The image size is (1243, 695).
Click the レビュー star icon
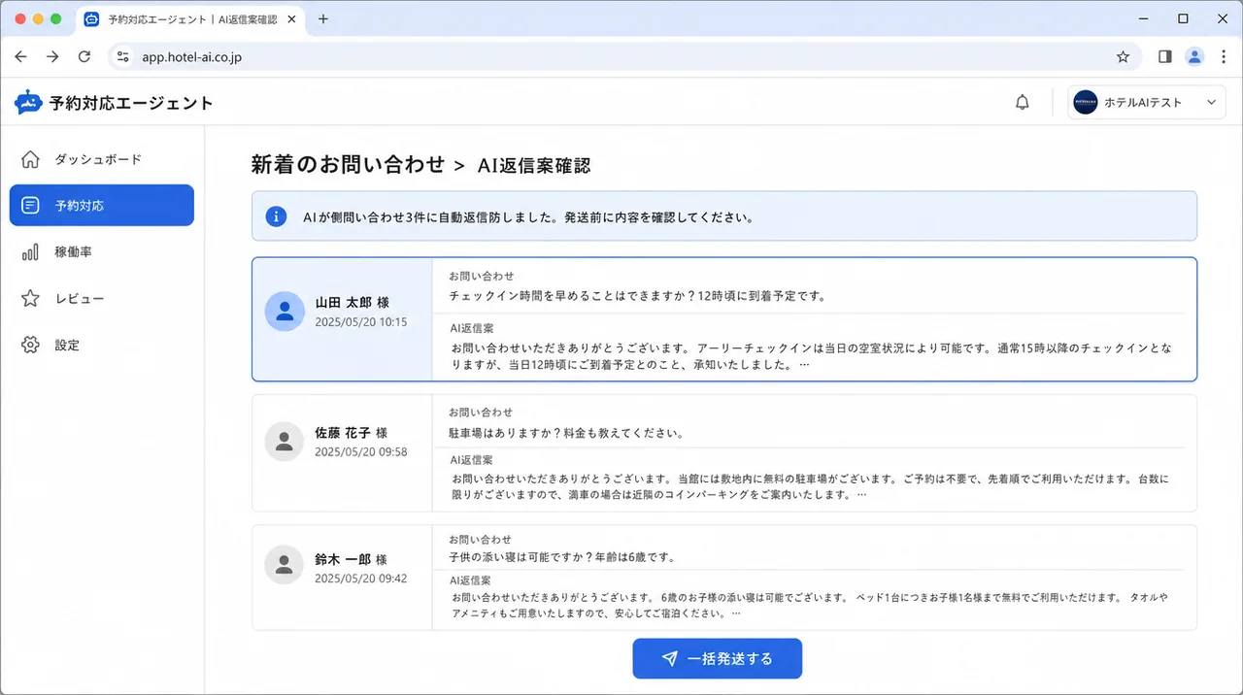[30, 298]
